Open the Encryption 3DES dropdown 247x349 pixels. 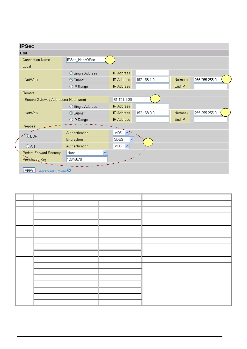click(124, 140)
